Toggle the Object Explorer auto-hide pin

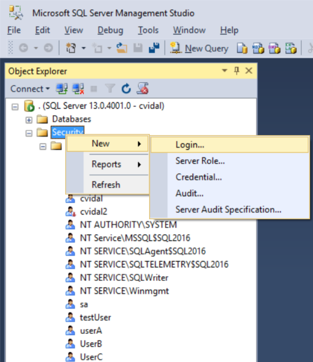(237, 71)
